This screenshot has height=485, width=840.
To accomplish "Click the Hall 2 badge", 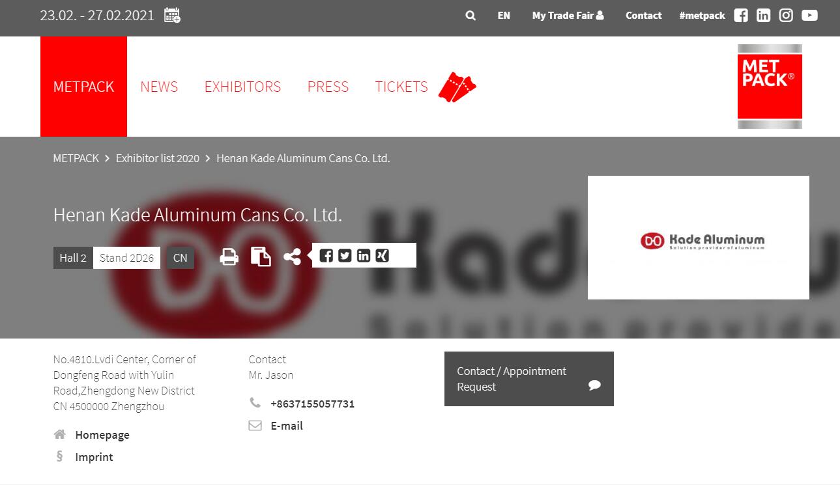I will tap(73, 258).
